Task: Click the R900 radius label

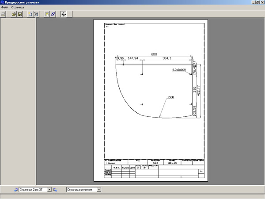Action: (x=170, y=97)
